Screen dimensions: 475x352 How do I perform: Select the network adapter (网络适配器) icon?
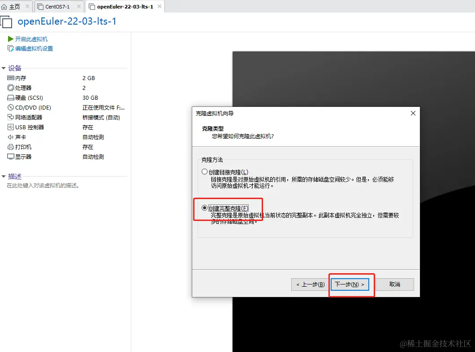(11, 117)
